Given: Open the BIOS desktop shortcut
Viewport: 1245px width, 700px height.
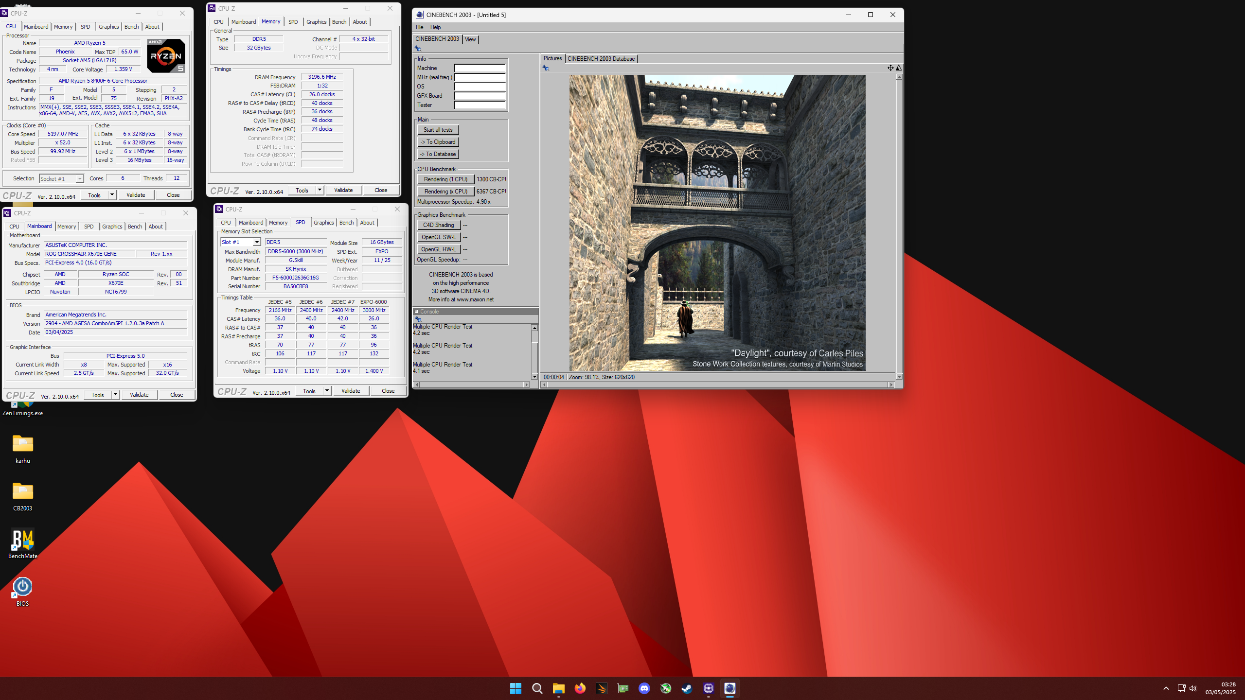Looking at the screenshot, I should [22, 592].
